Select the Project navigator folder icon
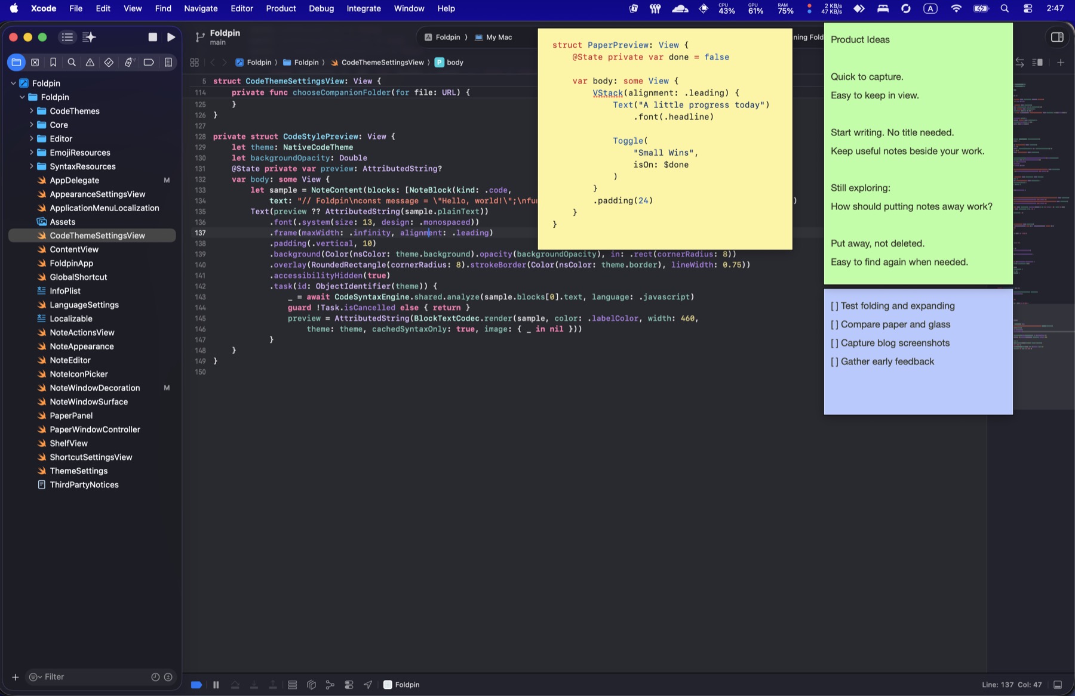This screenshot has height=696, width=1075. click(16, 62)
